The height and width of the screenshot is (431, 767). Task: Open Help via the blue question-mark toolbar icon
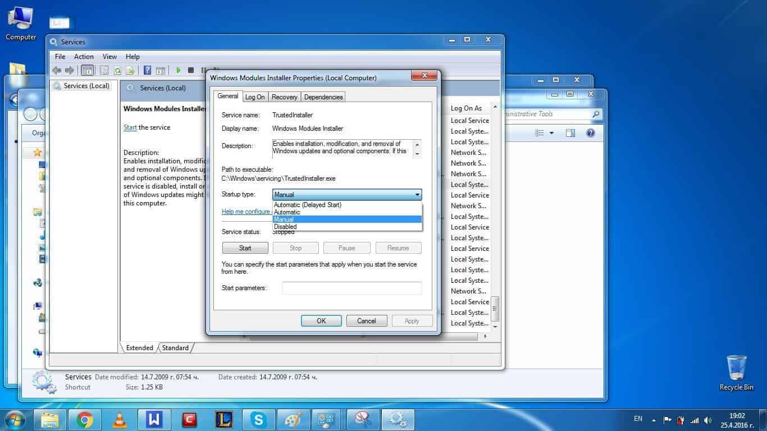(147, 70)
